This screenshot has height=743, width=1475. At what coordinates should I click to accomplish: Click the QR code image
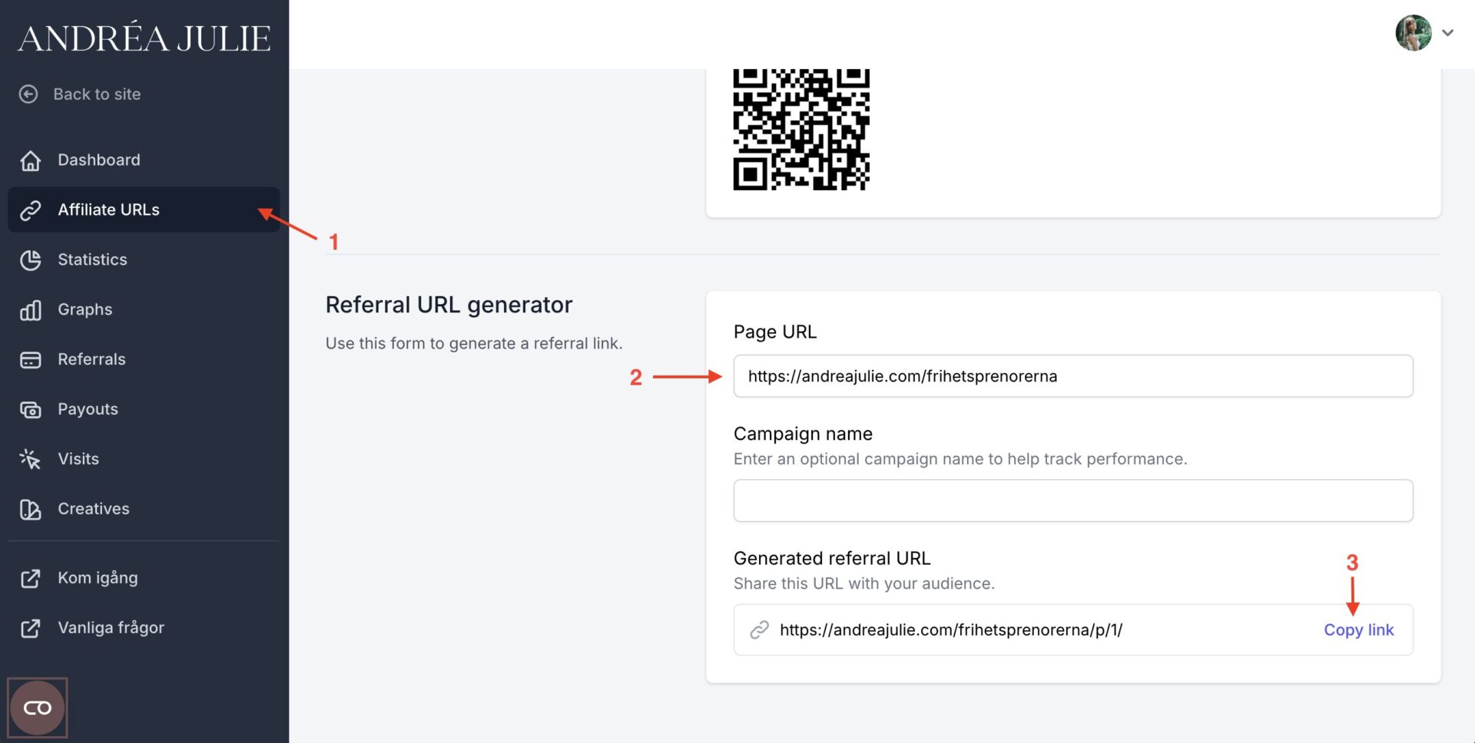click(801, 129)
